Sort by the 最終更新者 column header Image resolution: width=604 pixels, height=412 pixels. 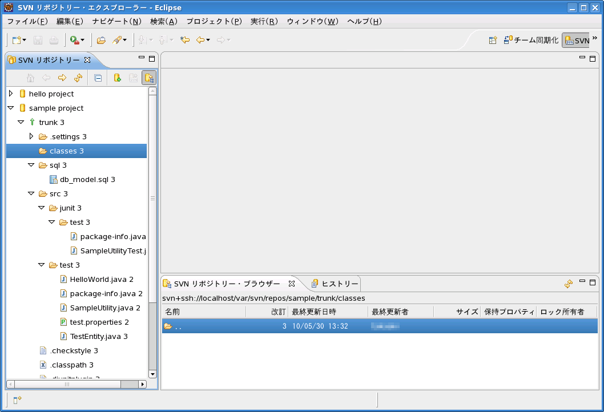pyautogui.click(x=401, y=312)
